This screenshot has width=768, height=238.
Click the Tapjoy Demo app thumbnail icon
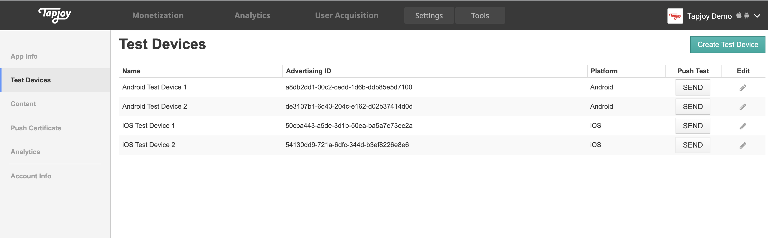(675, 16)
